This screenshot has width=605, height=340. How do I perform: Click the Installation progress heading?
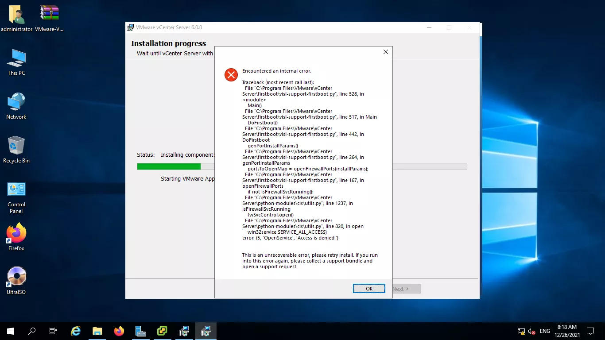[x=168, y=43]
